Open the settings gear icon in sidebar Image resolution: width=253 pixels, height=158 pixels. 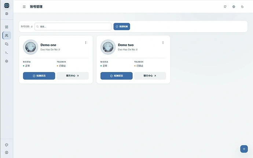point(7,61)
